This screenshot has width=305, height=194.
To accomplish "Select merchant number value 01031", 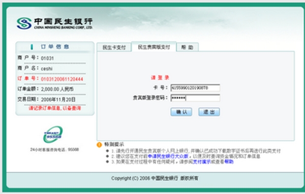I will tap(47, 58).
